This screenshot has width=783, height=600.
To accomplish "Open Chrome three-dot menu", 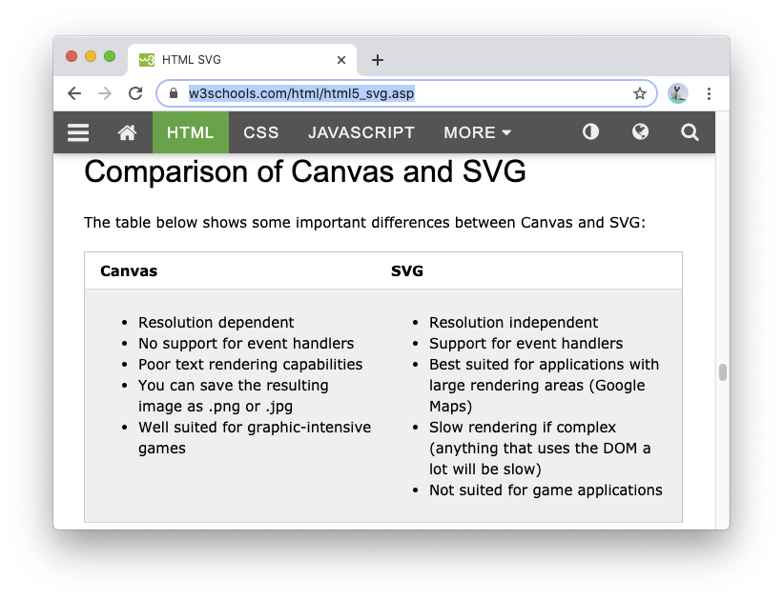I will click(709, 93).
